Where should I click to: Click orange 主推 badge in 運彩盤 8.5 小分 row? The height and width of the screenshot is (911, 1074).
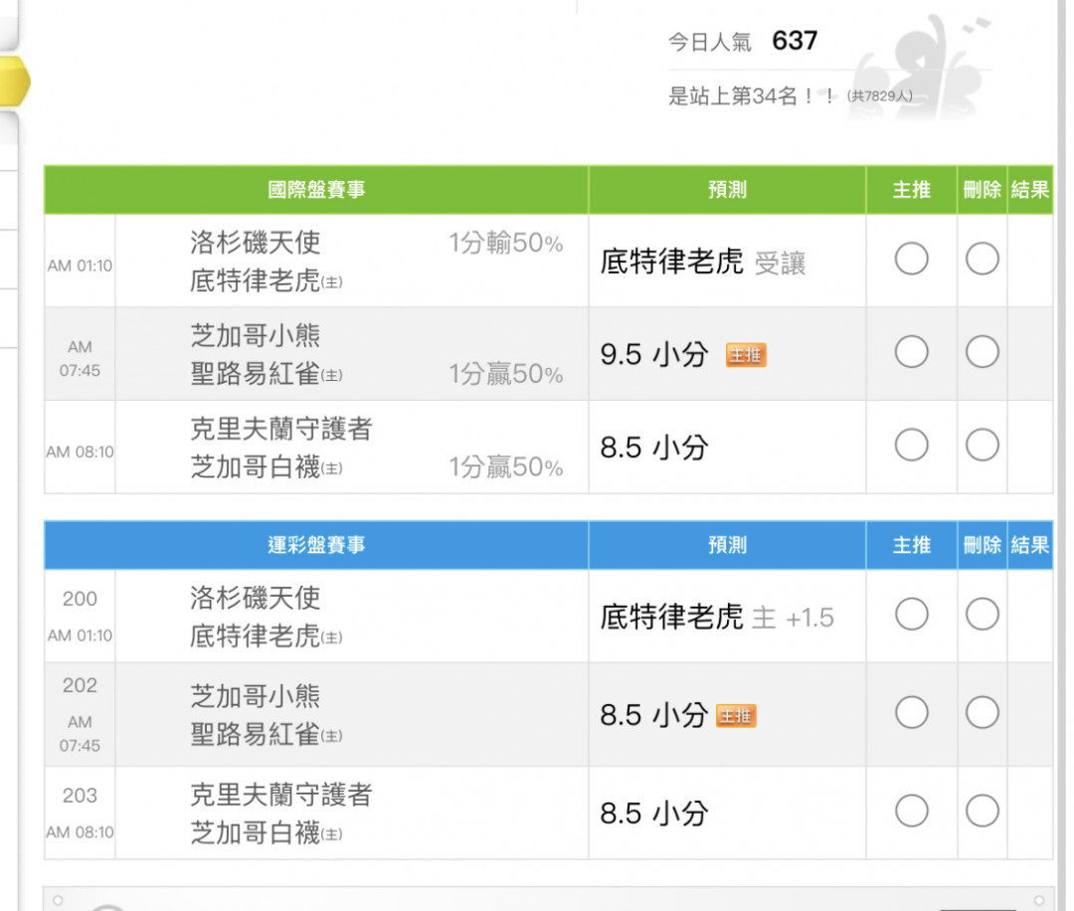tap(736, 715)
